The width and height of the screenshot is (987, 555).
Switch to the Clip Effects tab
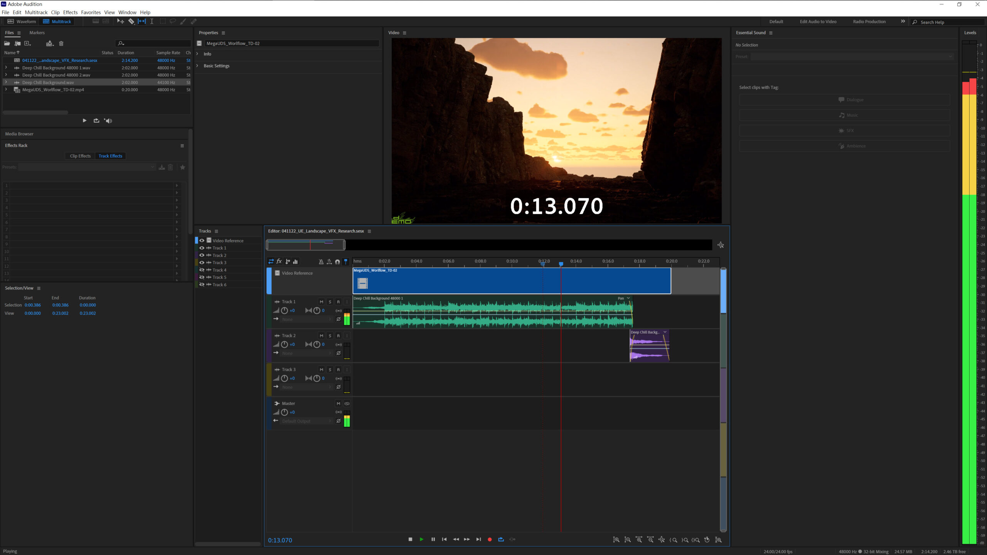(80, 156)
